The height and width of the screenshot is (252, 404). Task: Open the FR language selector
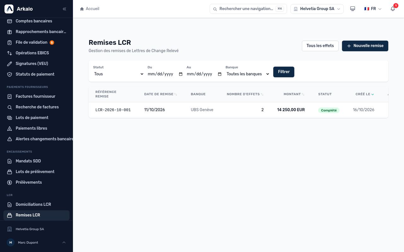[373, 9]
